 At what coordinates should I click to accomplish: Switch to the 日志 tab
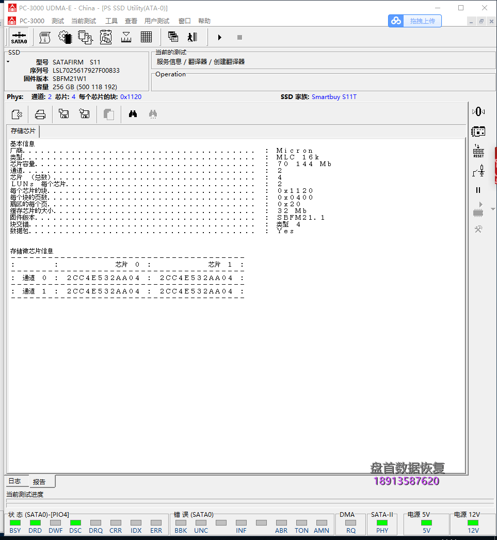click(15, 481)
